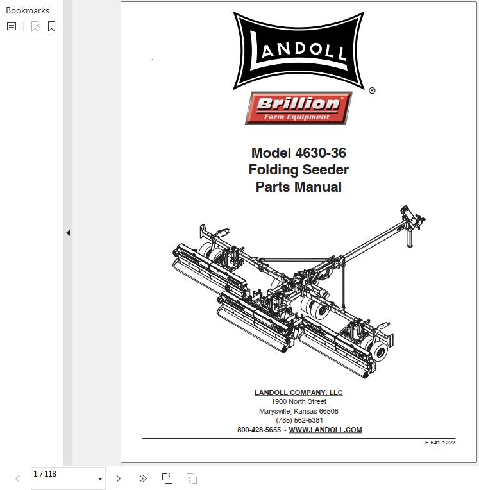Click the next view icon

[x=192, y=478]
